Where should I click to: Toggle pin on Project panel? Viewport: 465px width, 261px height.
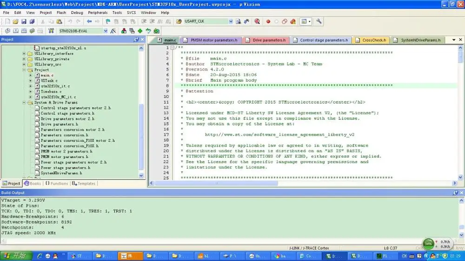(136, 39)
